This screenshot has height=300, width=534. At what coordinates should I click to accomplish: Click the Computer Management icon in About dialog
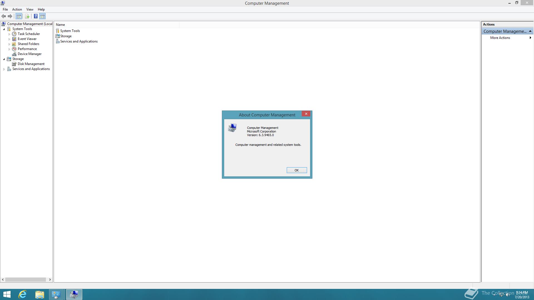(232, 128)
